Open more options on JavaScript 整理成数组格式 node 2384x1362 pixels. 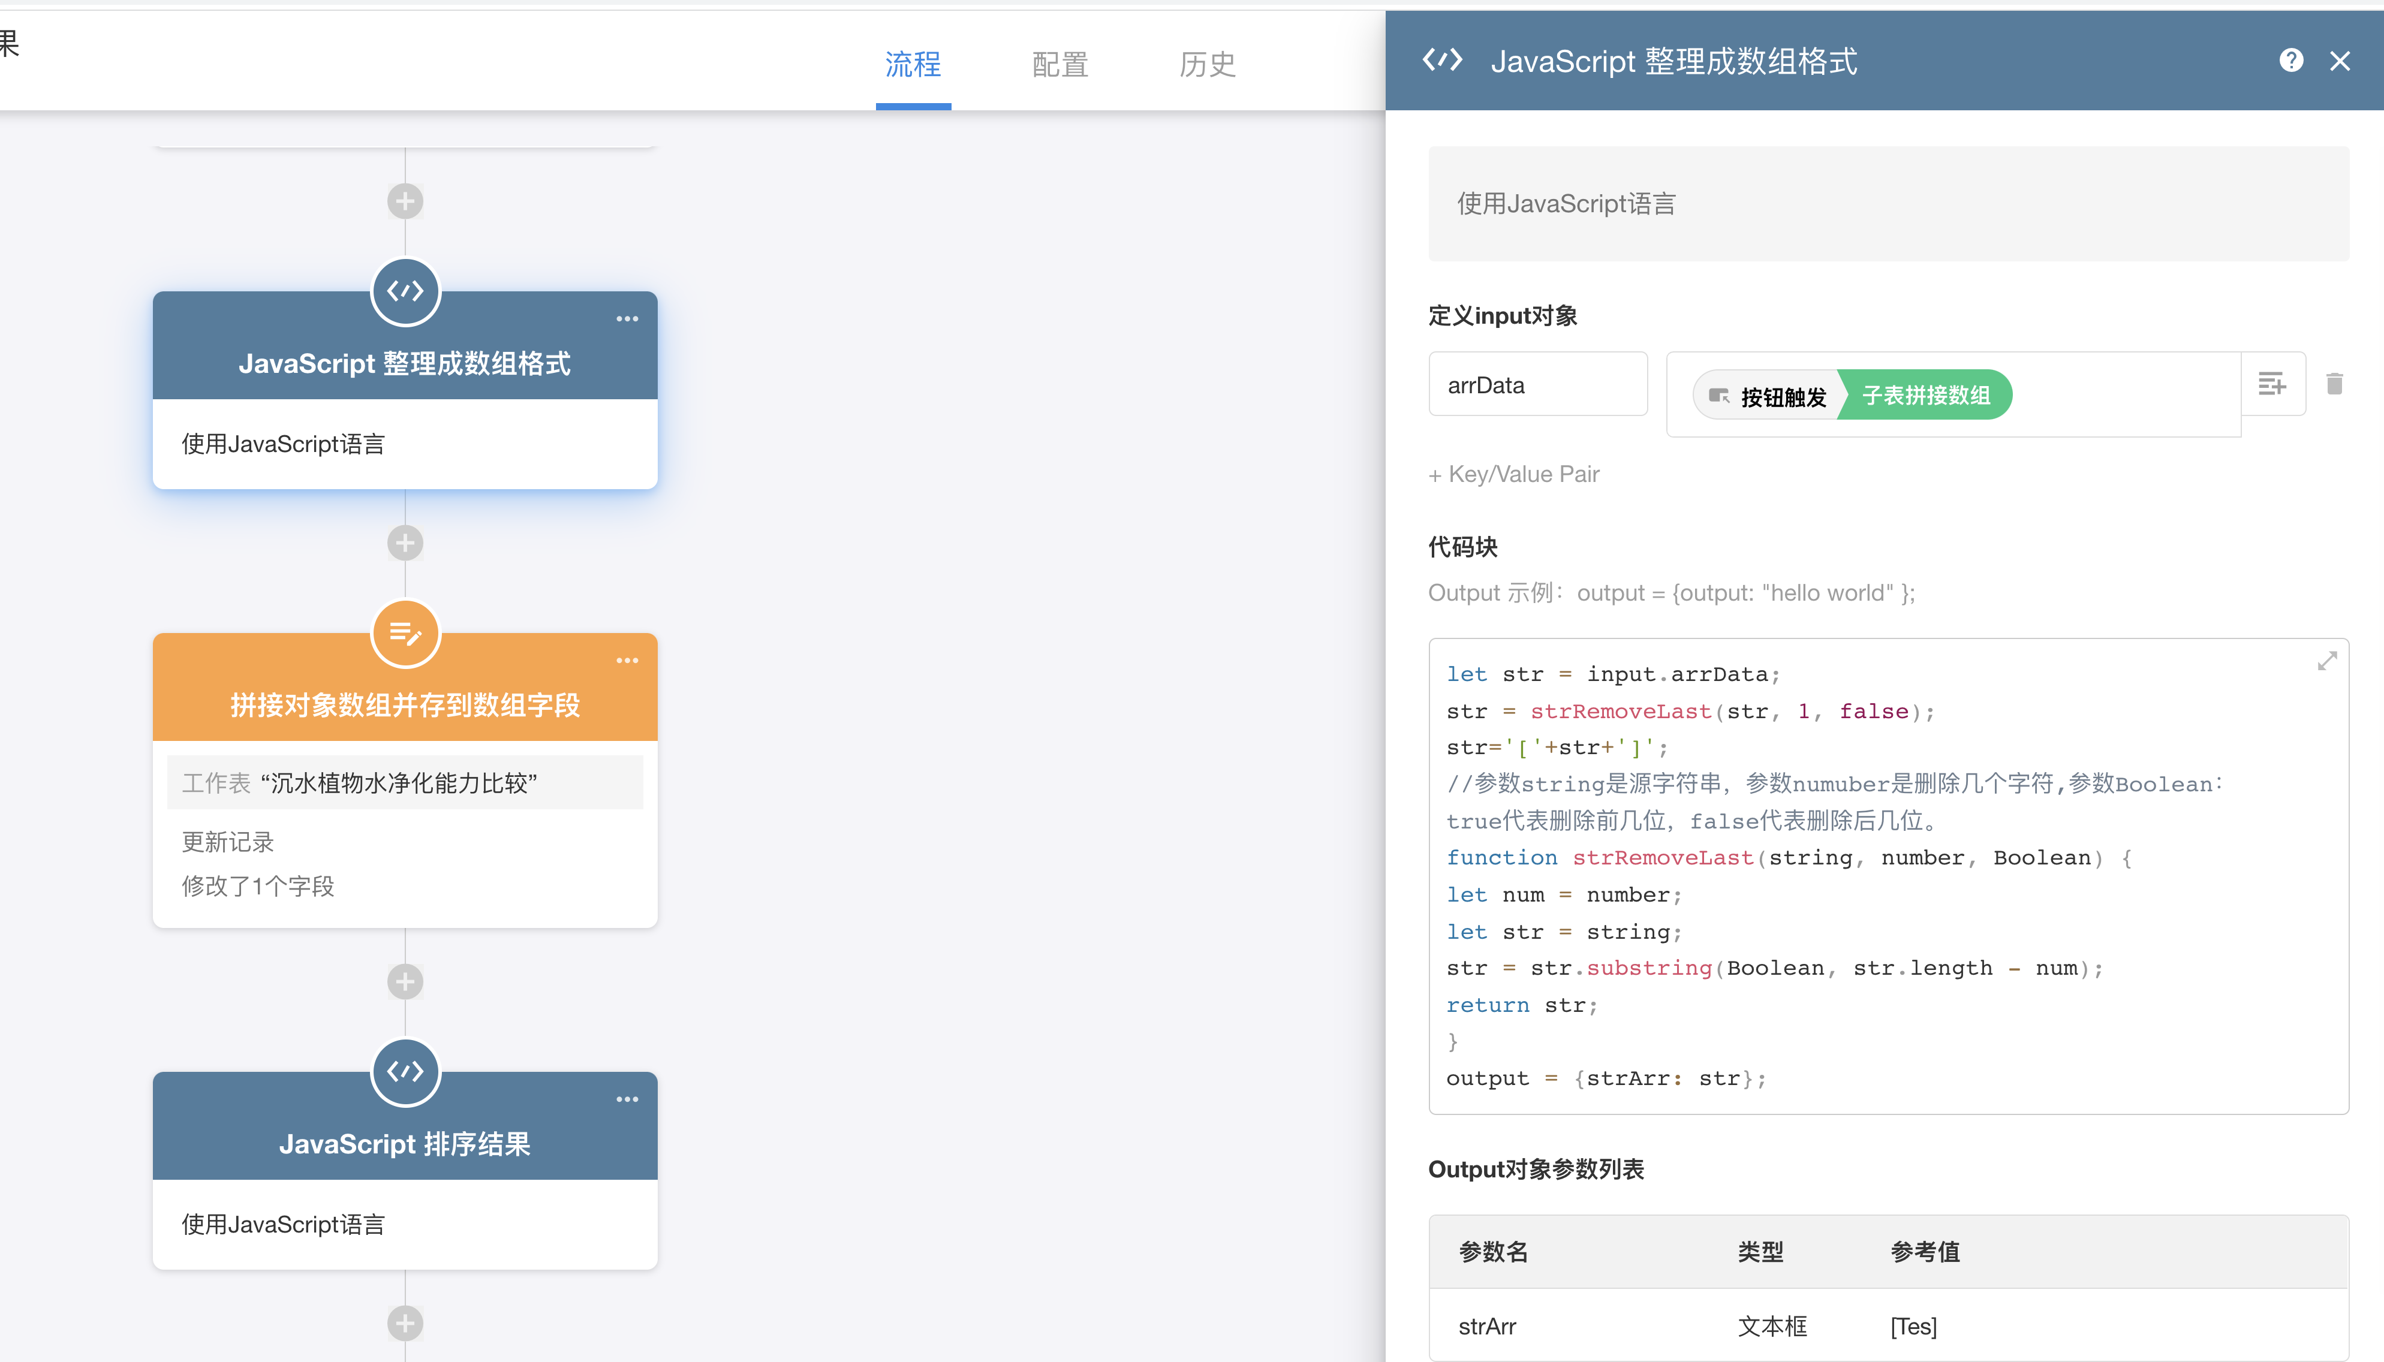[x=627, y=319]
